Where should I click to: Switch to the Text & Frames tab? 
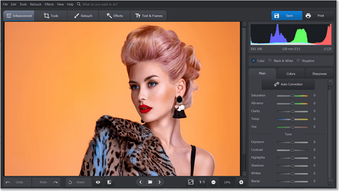(x=148, y=16)
